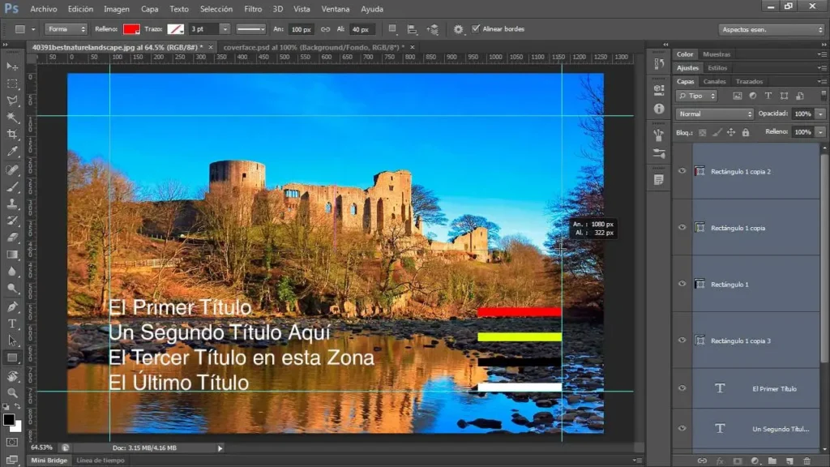Viewport: 830px width, 467px height.
Task: Select the Healing Brush tool
Action: click(11, 170)
